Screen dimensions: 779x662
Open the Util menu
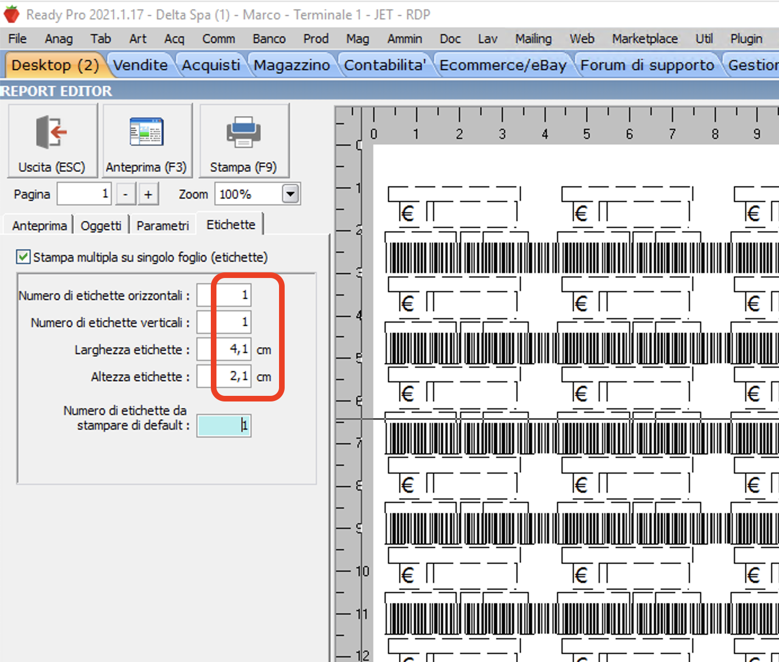[704, 39]
